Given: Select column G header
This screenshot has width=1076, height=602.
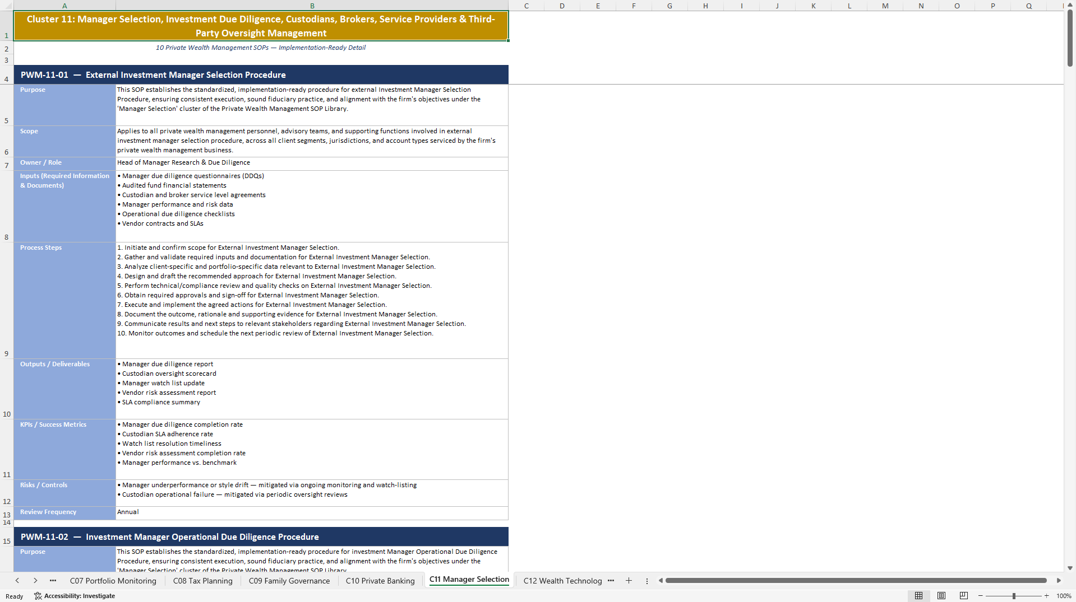Looking at the screenshot, I should [x=669, y=6].
